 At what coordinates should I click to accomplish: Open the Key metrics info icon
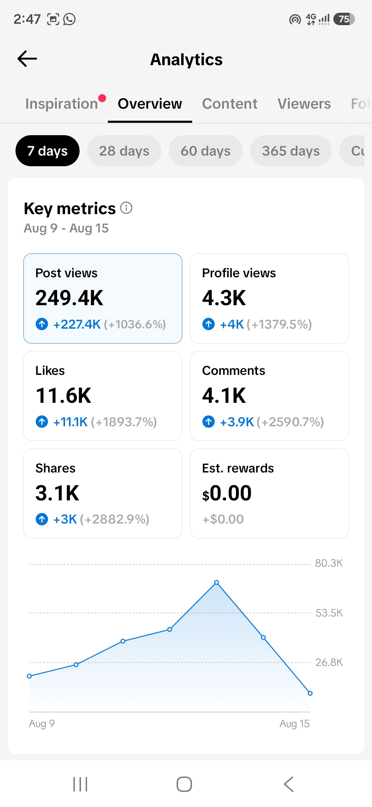point(126,208)
